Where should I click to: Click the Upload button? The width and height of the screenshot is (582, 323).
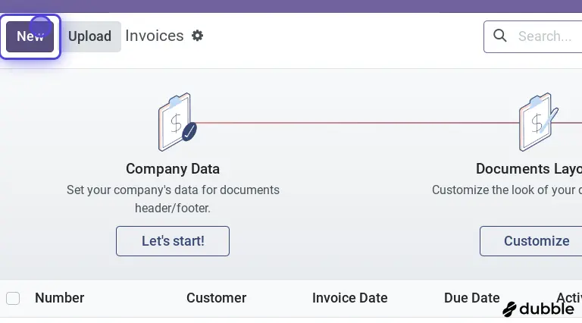tap(89, 36)
